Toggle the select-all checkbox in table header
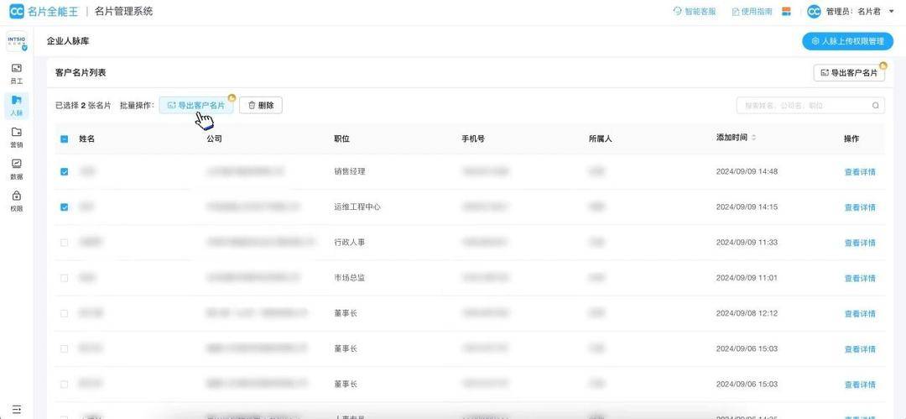The height and width of the screenshot is (419, 906). click(65, 139)
